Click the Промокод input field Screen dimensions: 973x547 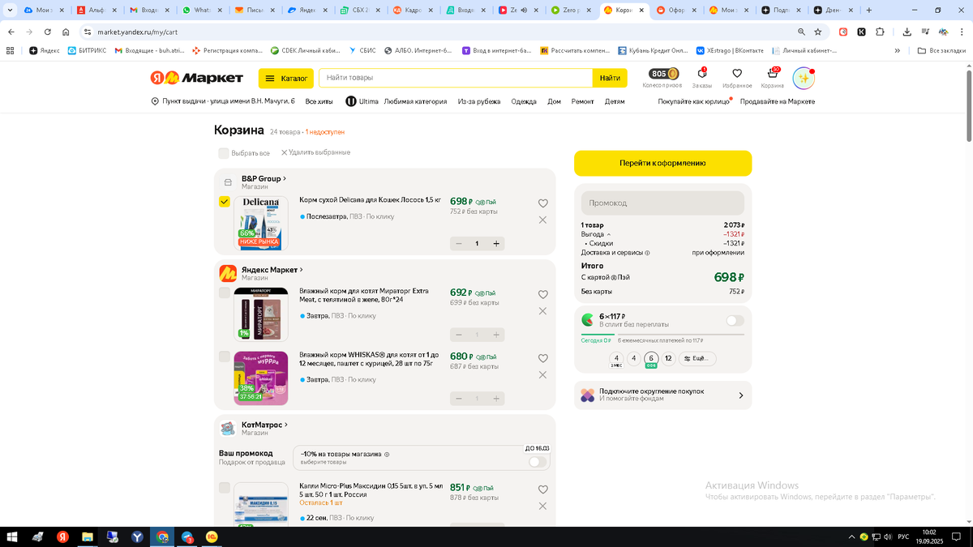coord(662,203)
